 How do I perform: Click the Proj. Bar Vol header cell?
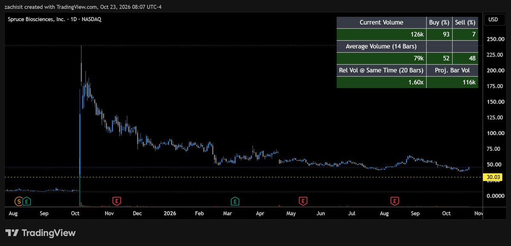click(x=452, y=70)
